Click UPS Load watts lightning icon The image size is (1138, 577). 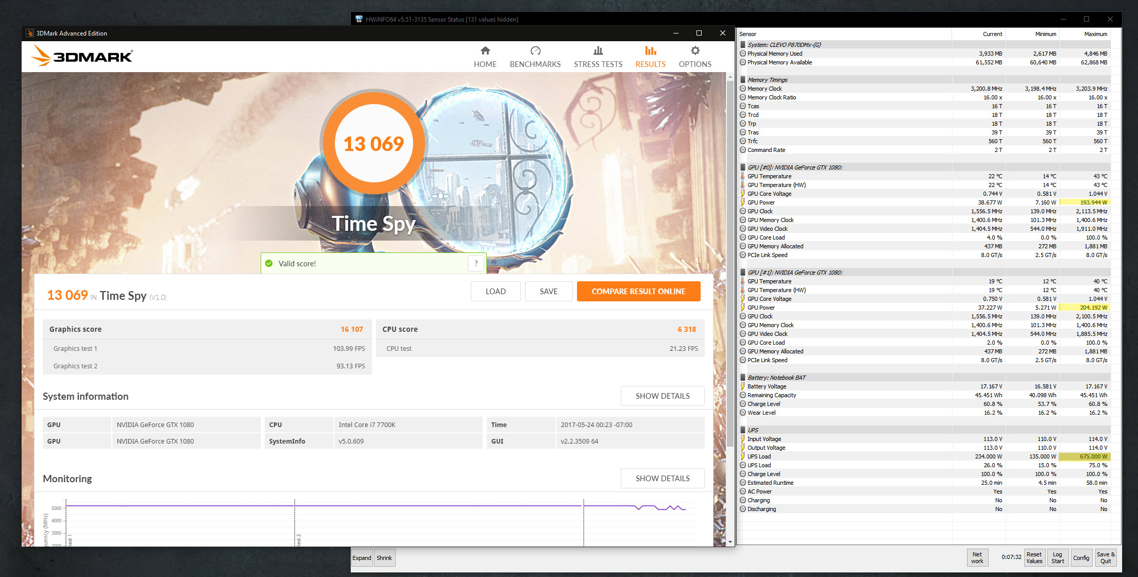742,456
